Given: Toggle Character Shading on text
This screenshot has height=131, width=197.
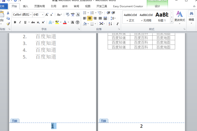Looking at the screenshot, I should pyautogui.click(x=73, y=22).
